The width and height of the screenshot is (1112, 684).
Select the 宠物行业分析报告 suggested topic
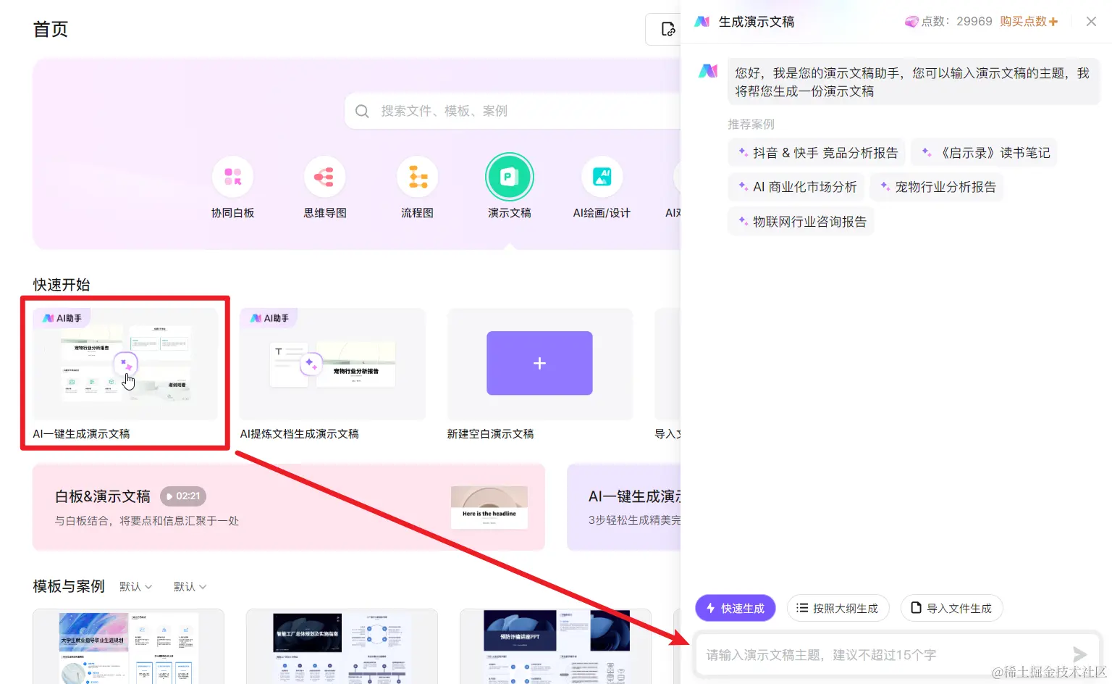pyautogui.click(x=936, y=186)
